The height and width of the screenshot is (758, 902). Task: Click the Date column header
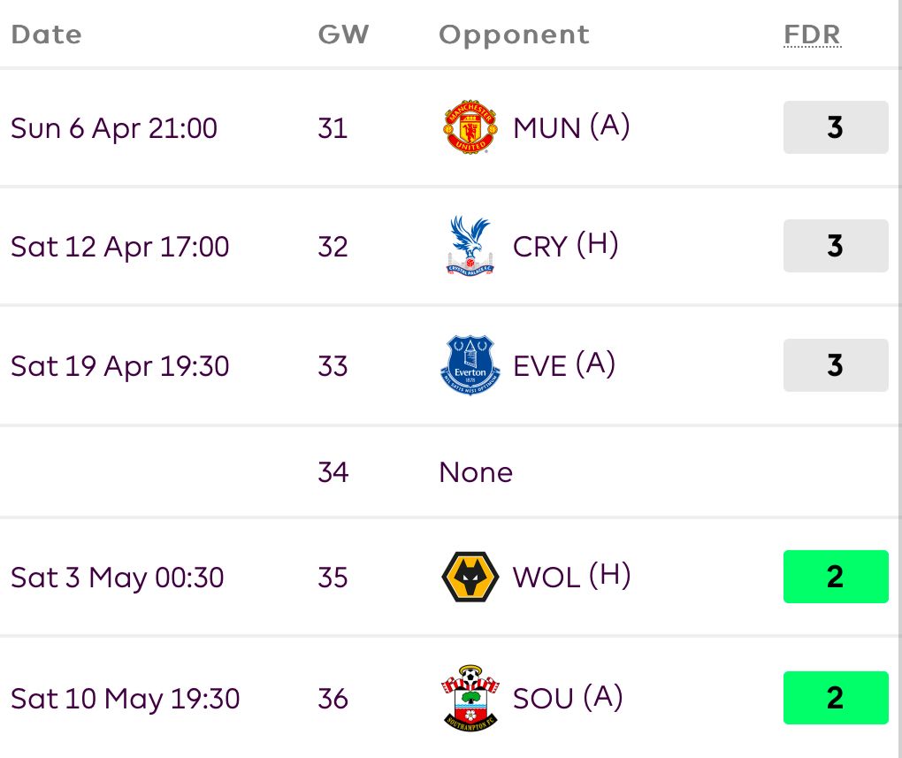tap(46, 34)
